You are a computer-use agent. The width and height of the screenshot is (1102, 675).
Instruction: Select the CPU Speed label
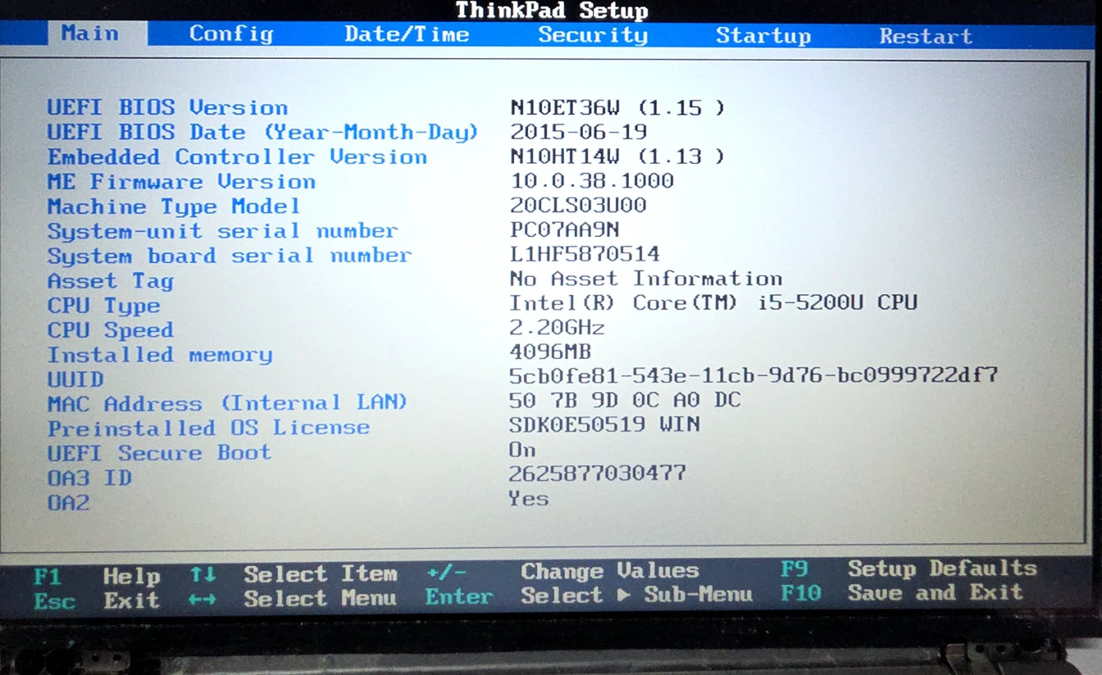110,330
